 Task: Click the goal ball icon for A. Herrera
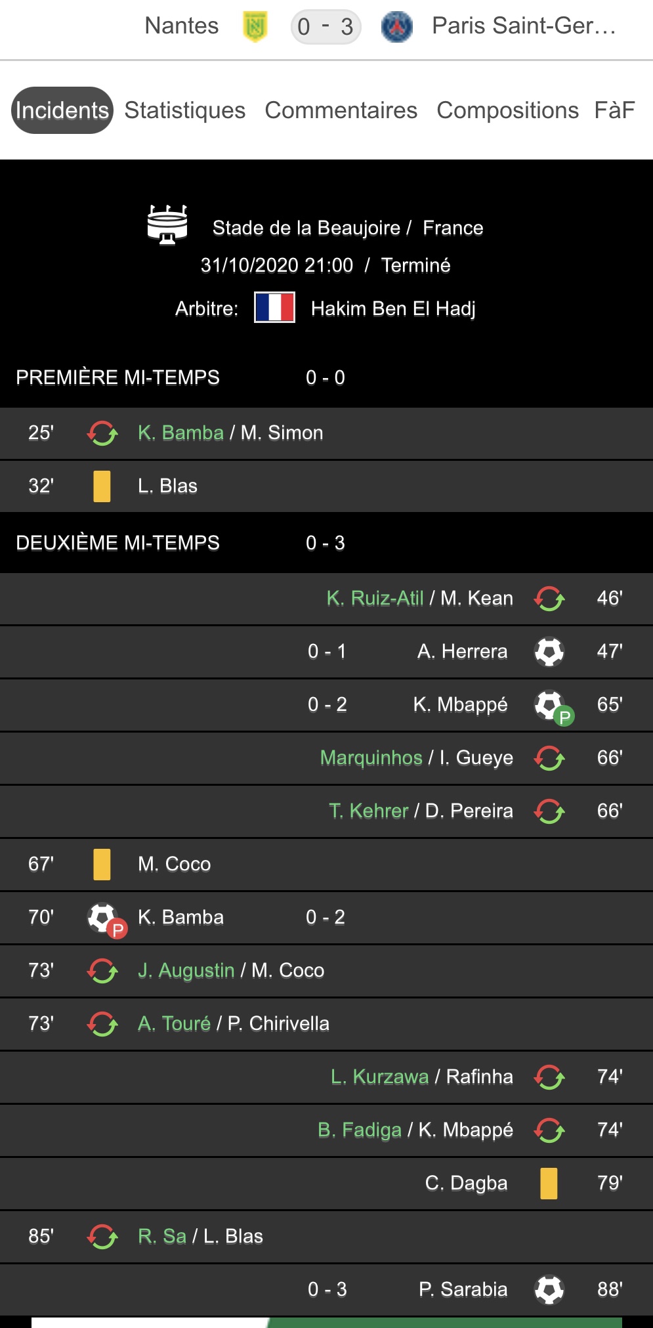pyautogui.click(x=549, y=652)
